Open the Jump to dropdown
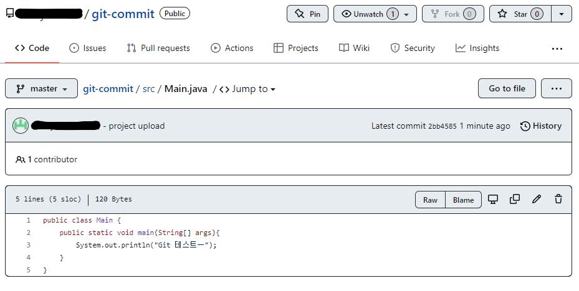The height and width of the screenshot is (291, 579). click(x=247, y=89)
